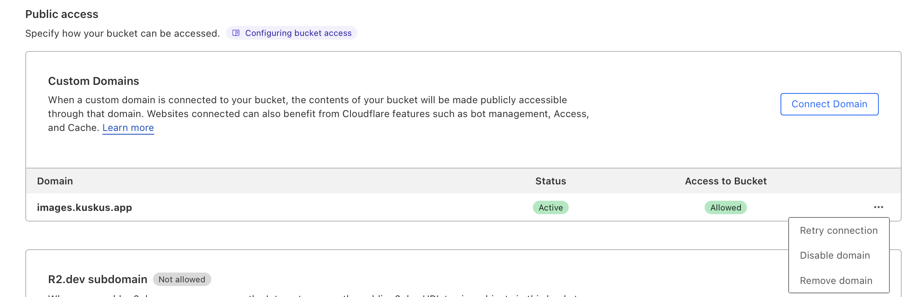Click the Access to Bucket column header
Image resolution: width=909 pixels, height=297 pixels.
point(725,181)
